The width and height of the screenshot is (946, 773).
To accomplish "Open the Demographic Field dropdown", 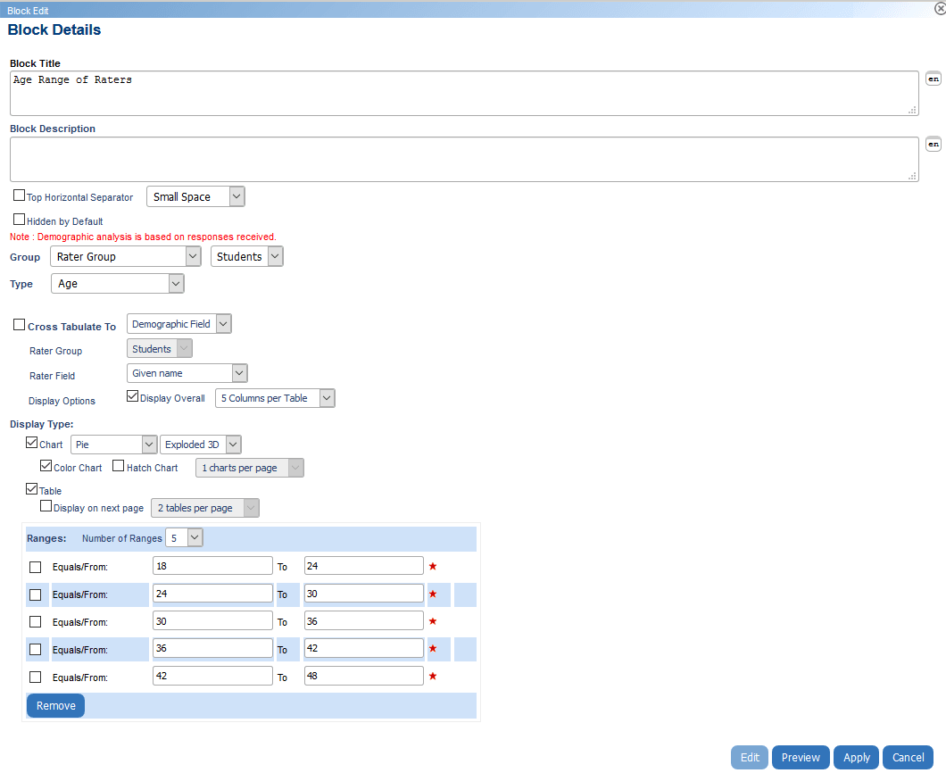I will (x=179, y=324).
